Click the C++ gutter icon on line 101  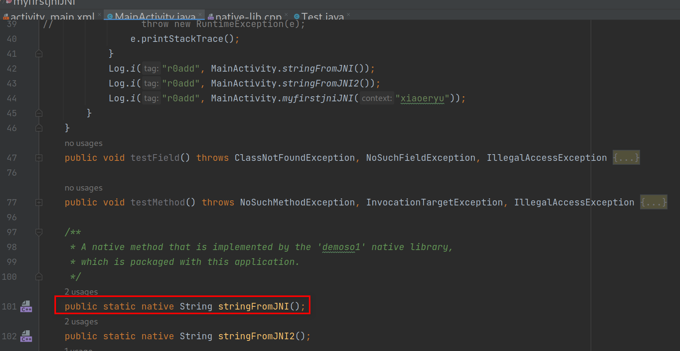pyautogui.click(x=26, y=306)
